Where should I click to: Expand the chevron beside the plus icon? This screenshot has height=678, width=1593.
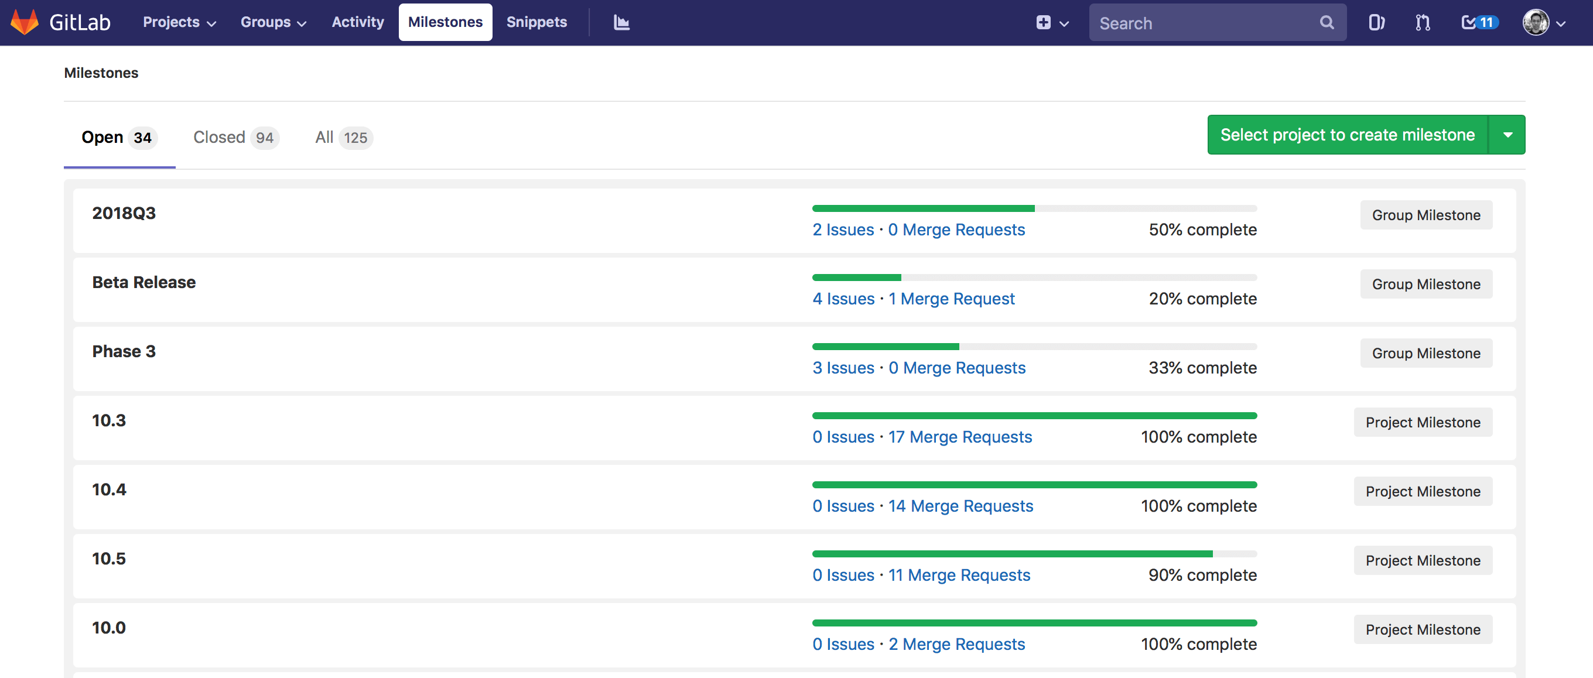[x=1064, y=23]
